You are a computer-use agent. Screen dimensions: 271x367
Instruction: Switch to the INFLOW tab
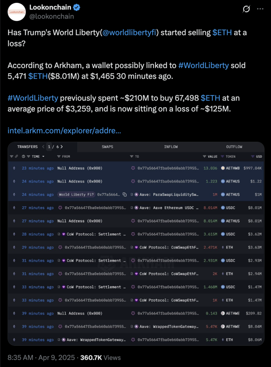tap(171, 147)
